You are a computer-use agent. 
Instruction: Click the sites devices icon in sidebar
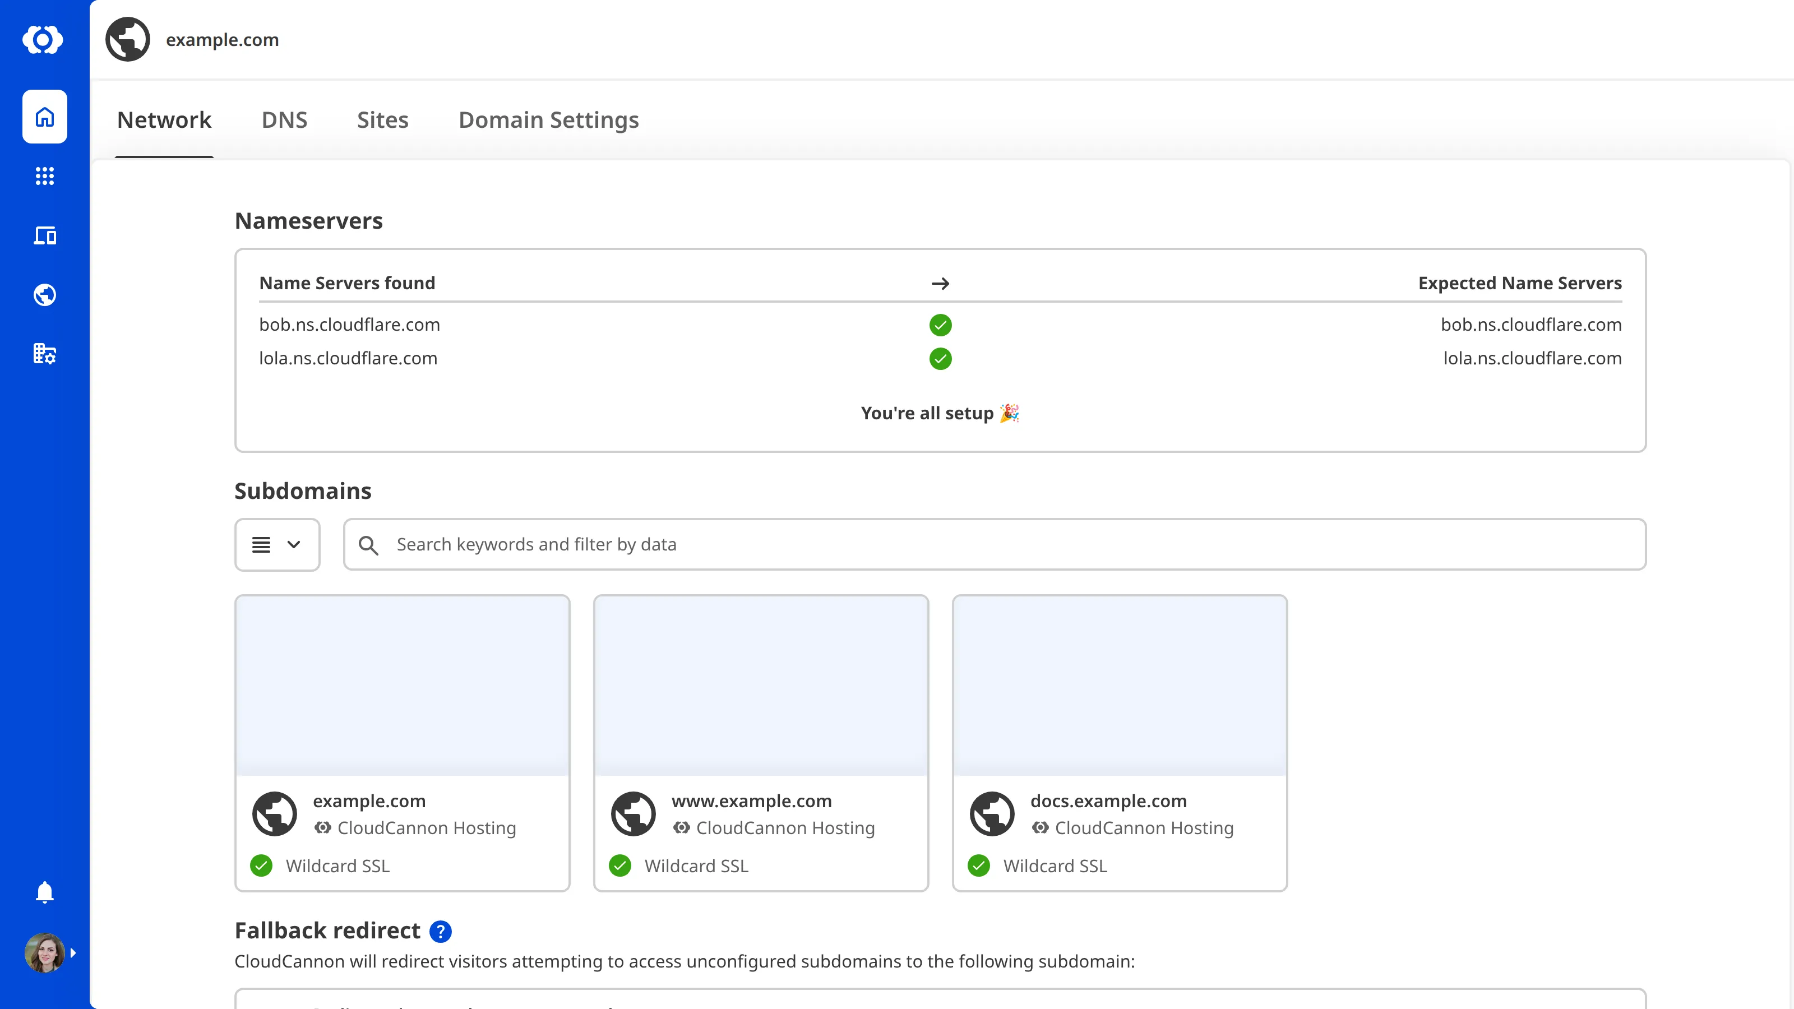pyautogui.click(x=44, y=235)
